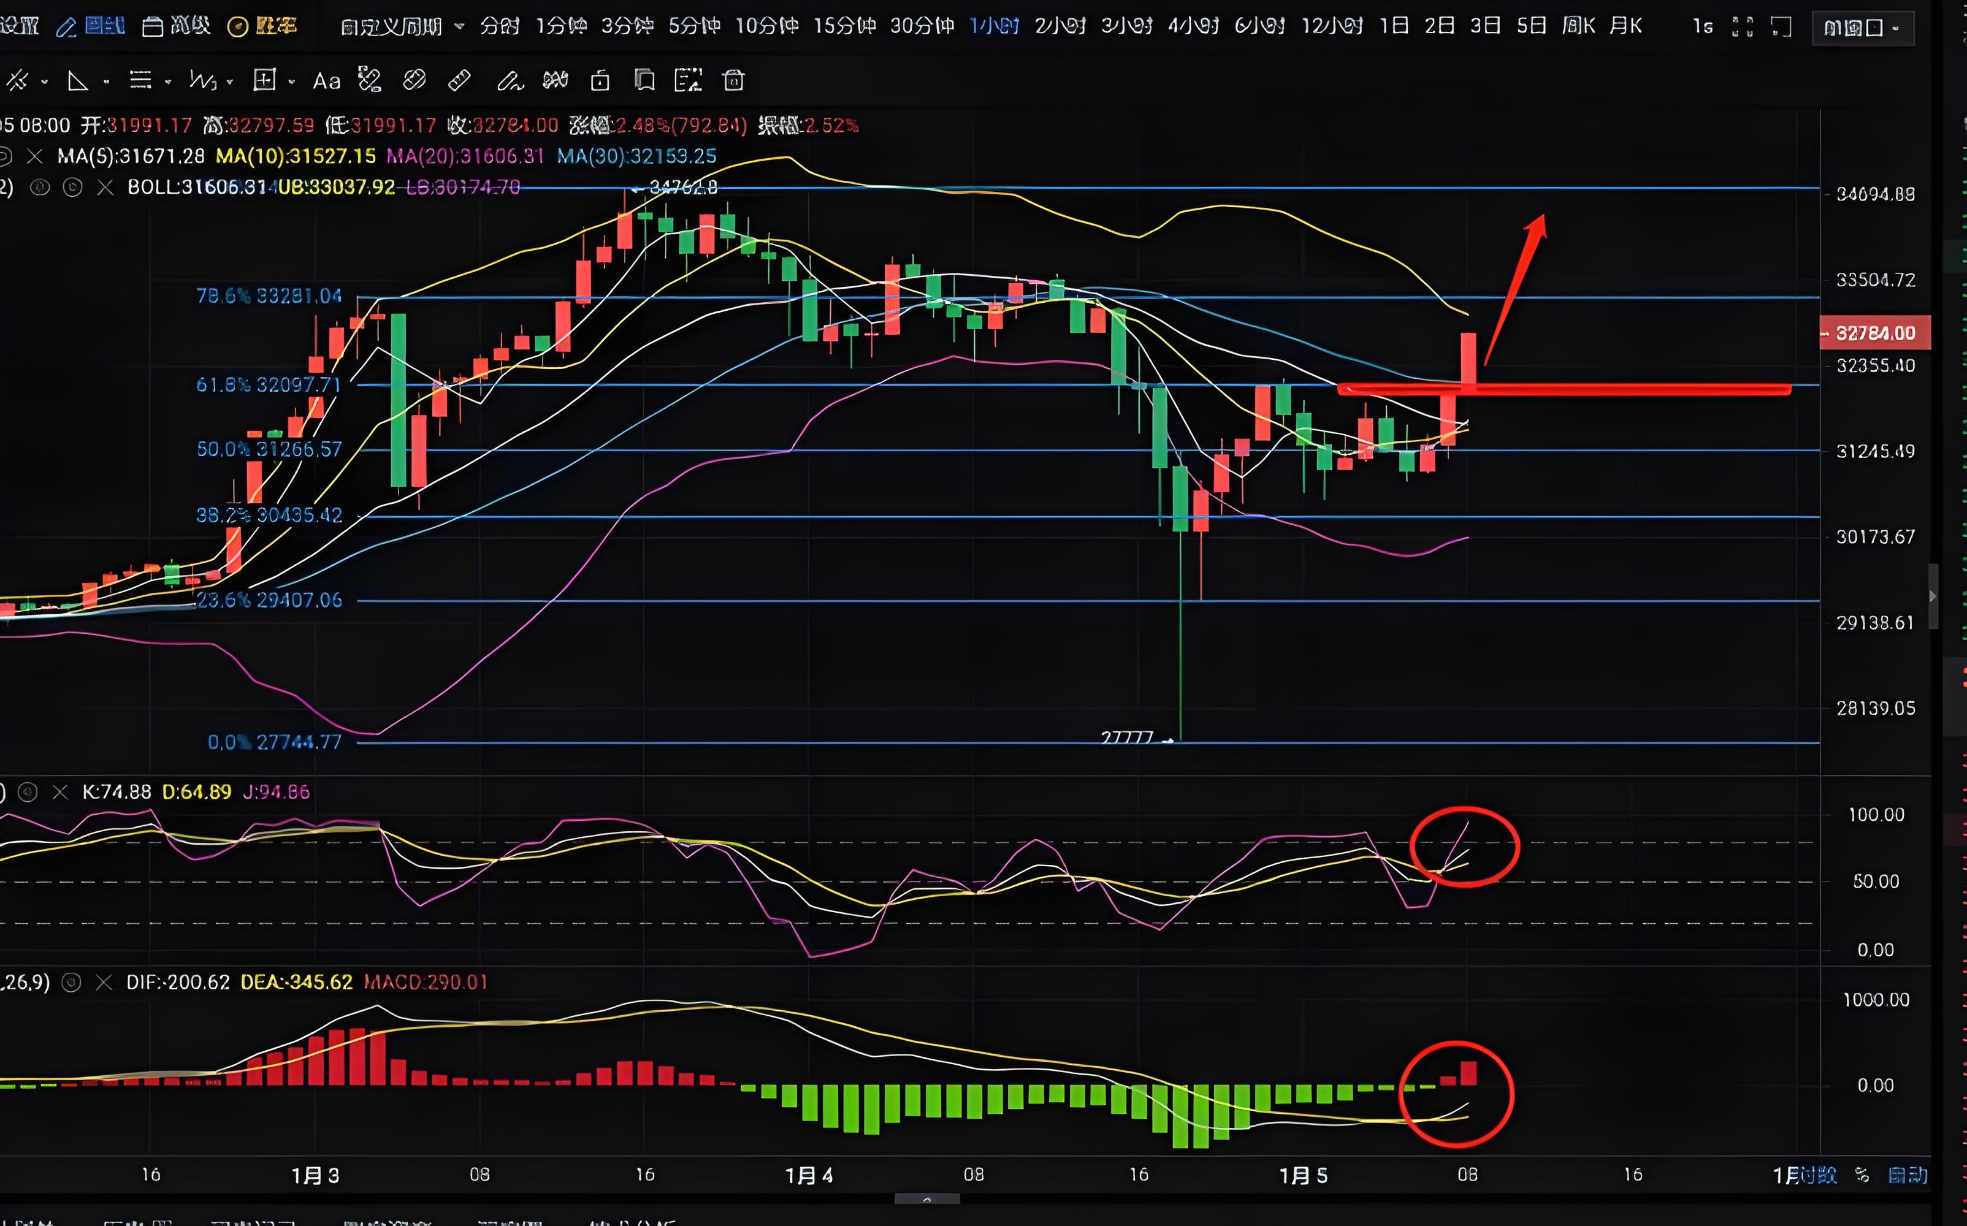Click the 1月5 date axis label
The height and width of the screenshot is (1226, 1967).
click(x=1304, y=1175)
